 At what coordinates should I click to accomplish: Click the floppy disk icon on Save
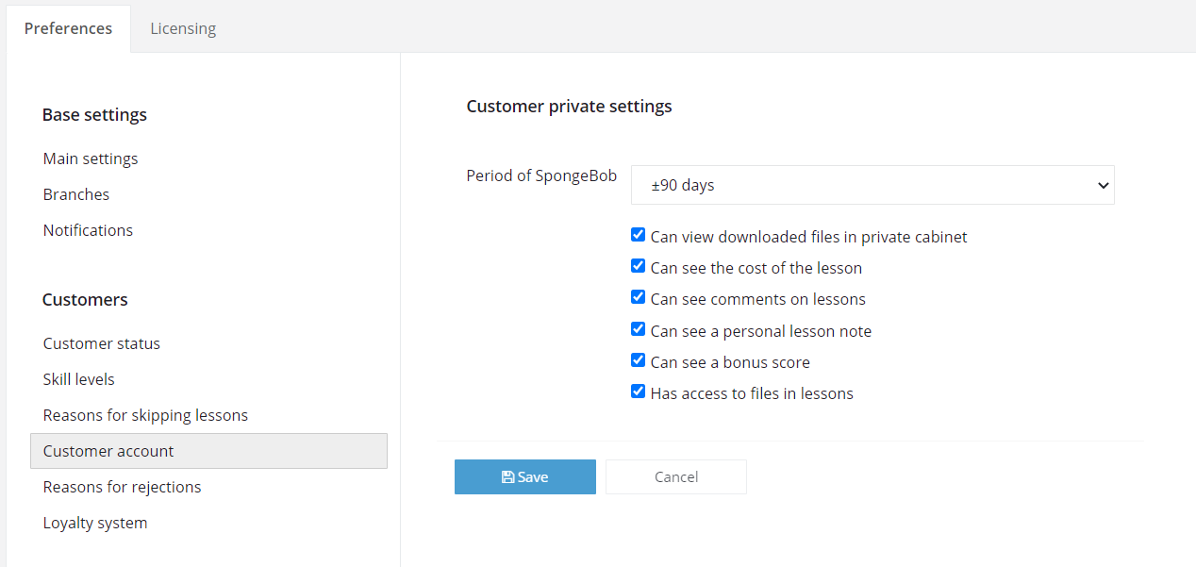(507, 477)
